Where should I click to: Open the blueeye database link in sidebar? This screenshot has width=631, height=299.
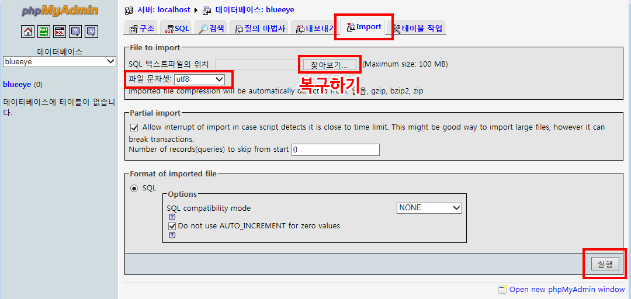click(17, 85)
